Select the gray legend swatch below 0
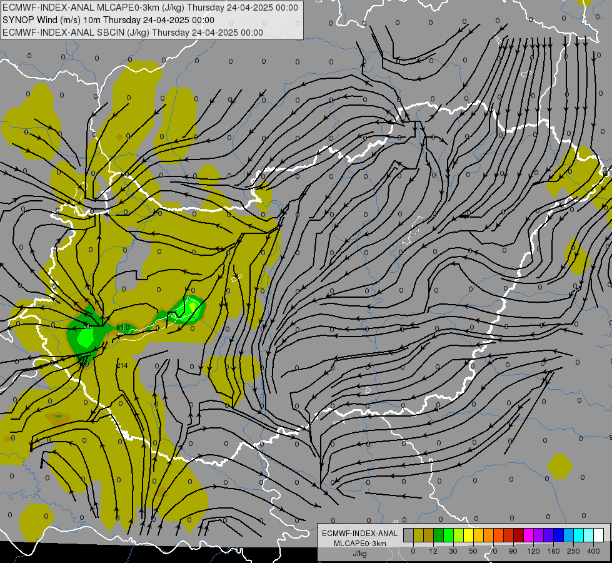The image size is (612, 563). pos(408,535)
